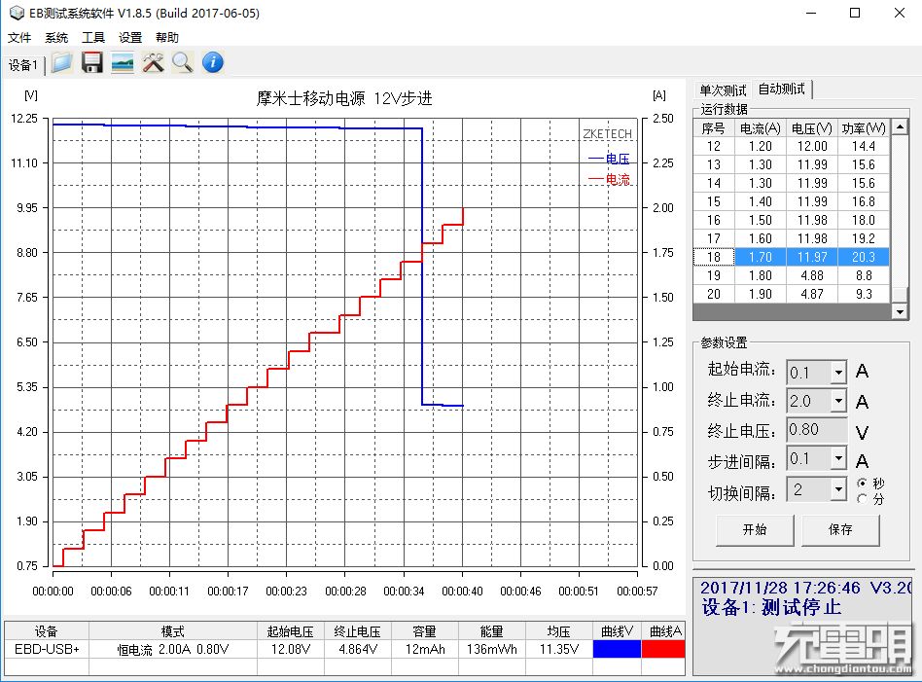
Task: Click the 12.08V start voltage cell
Action: coord(291,649)
